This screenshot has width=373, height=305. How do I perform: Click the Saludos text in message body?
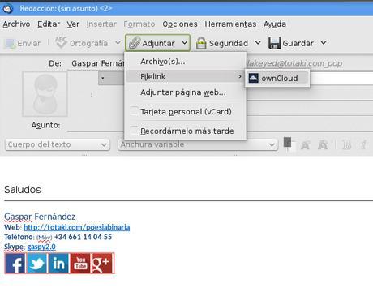(23, 190)
